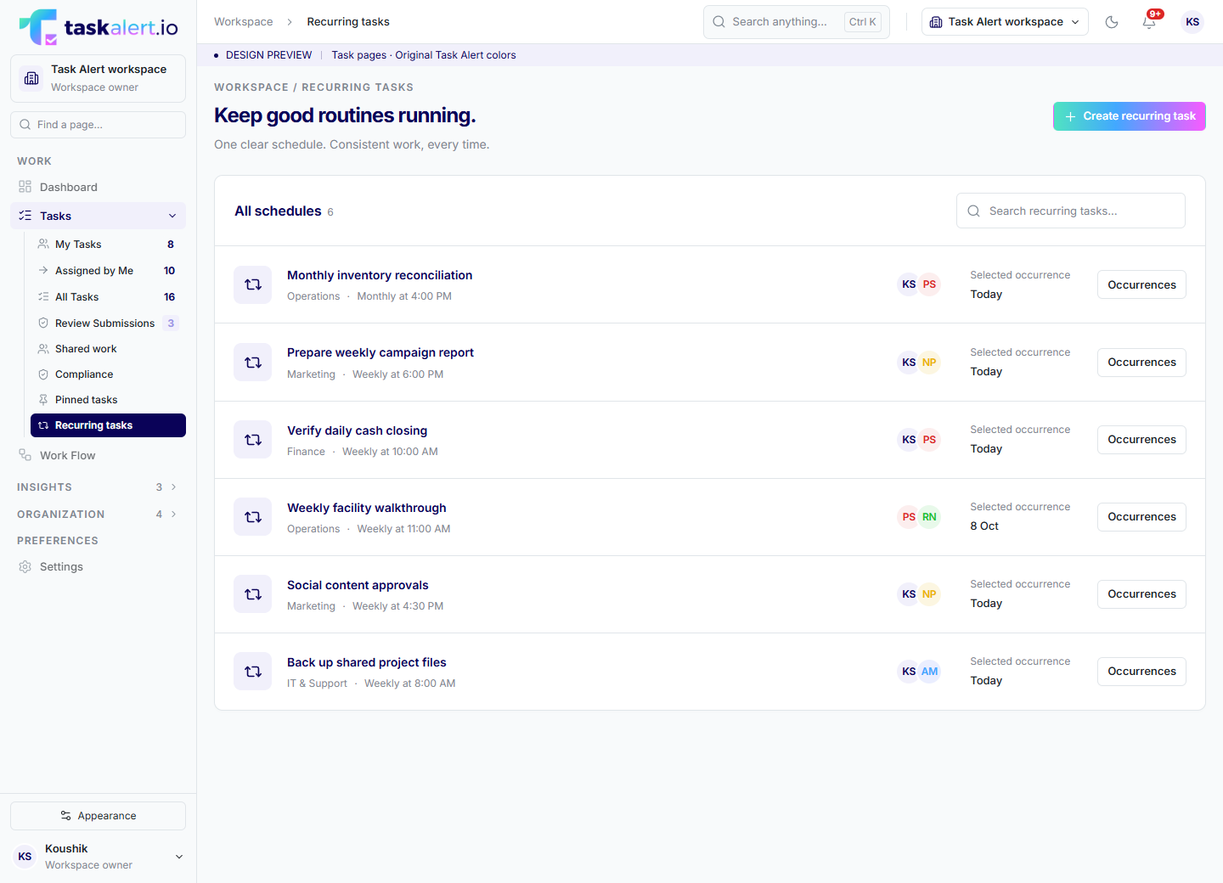Open the Task Alert workspace dropdown
Viewport: 1223px width, 883px height.
point(1006,22)
